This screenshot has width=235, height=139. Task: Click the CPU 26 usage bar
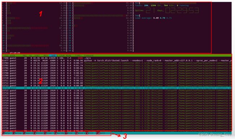click(x=101, y=15)
